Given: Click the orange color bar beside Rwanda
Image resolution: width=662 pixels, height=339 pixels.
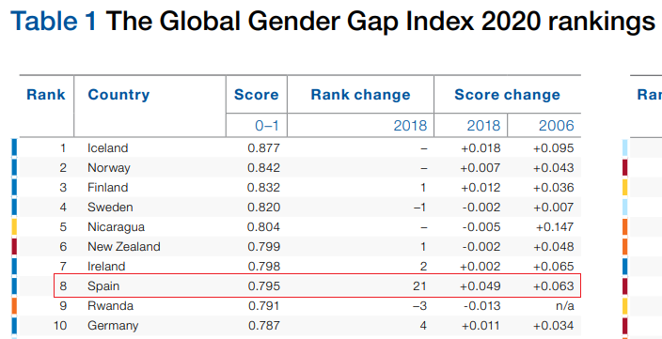Looking at the screenshot, I should pyautogui.click(x=14, y=306).
